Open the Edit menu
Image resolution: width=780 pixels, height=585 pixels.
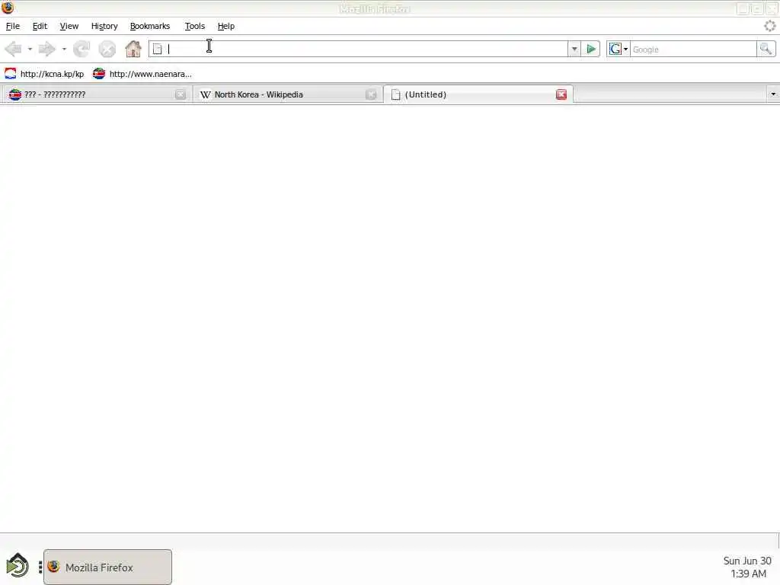40,26
